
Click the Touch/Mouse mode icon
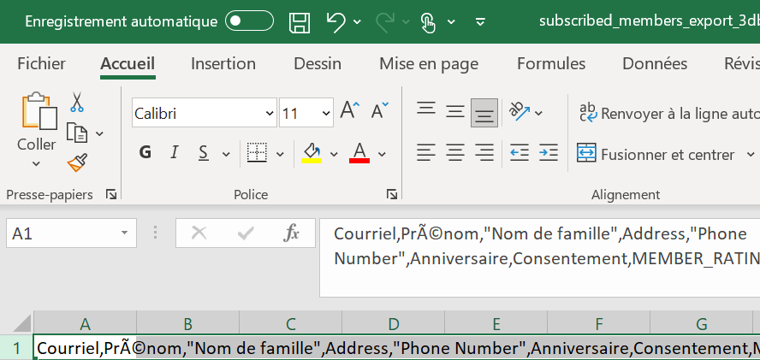428,22
